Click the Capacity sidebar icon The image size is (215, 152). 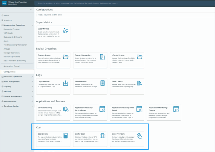tap(2, 87)
